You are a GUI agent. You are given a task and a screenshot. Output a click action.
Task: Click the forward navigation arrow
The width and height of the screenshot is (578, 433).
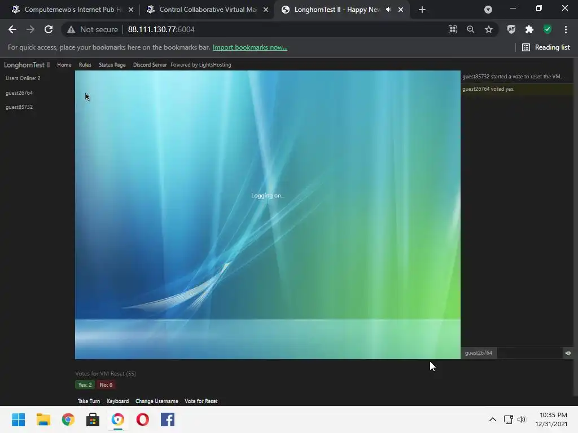pos(30,29)
